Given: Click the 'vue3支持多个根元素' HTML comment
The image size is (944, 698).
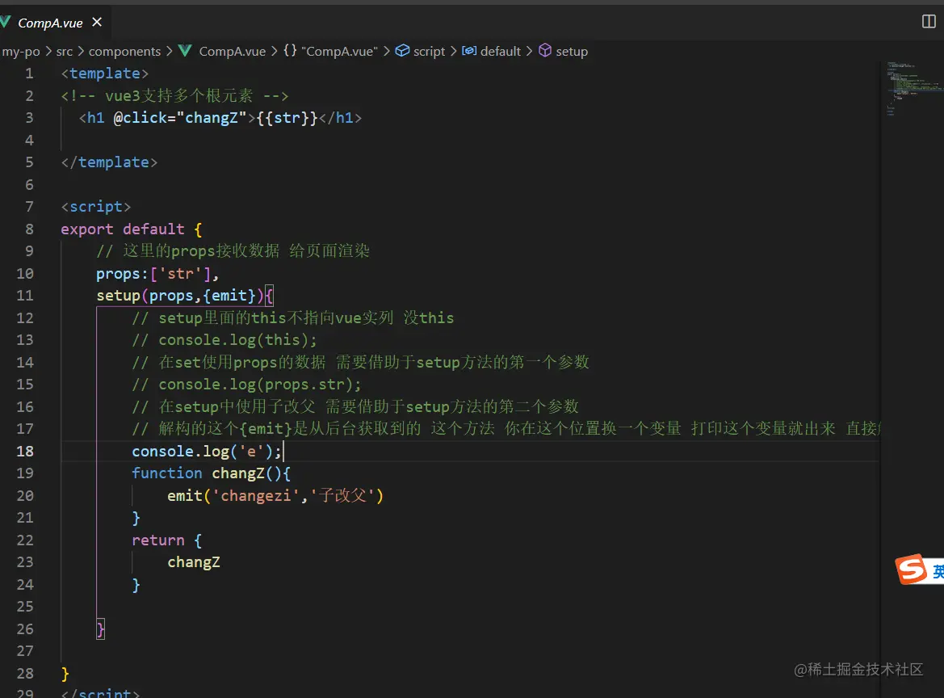Looking at the screenshot, I should pyautogui.click(x=174, y=96).
